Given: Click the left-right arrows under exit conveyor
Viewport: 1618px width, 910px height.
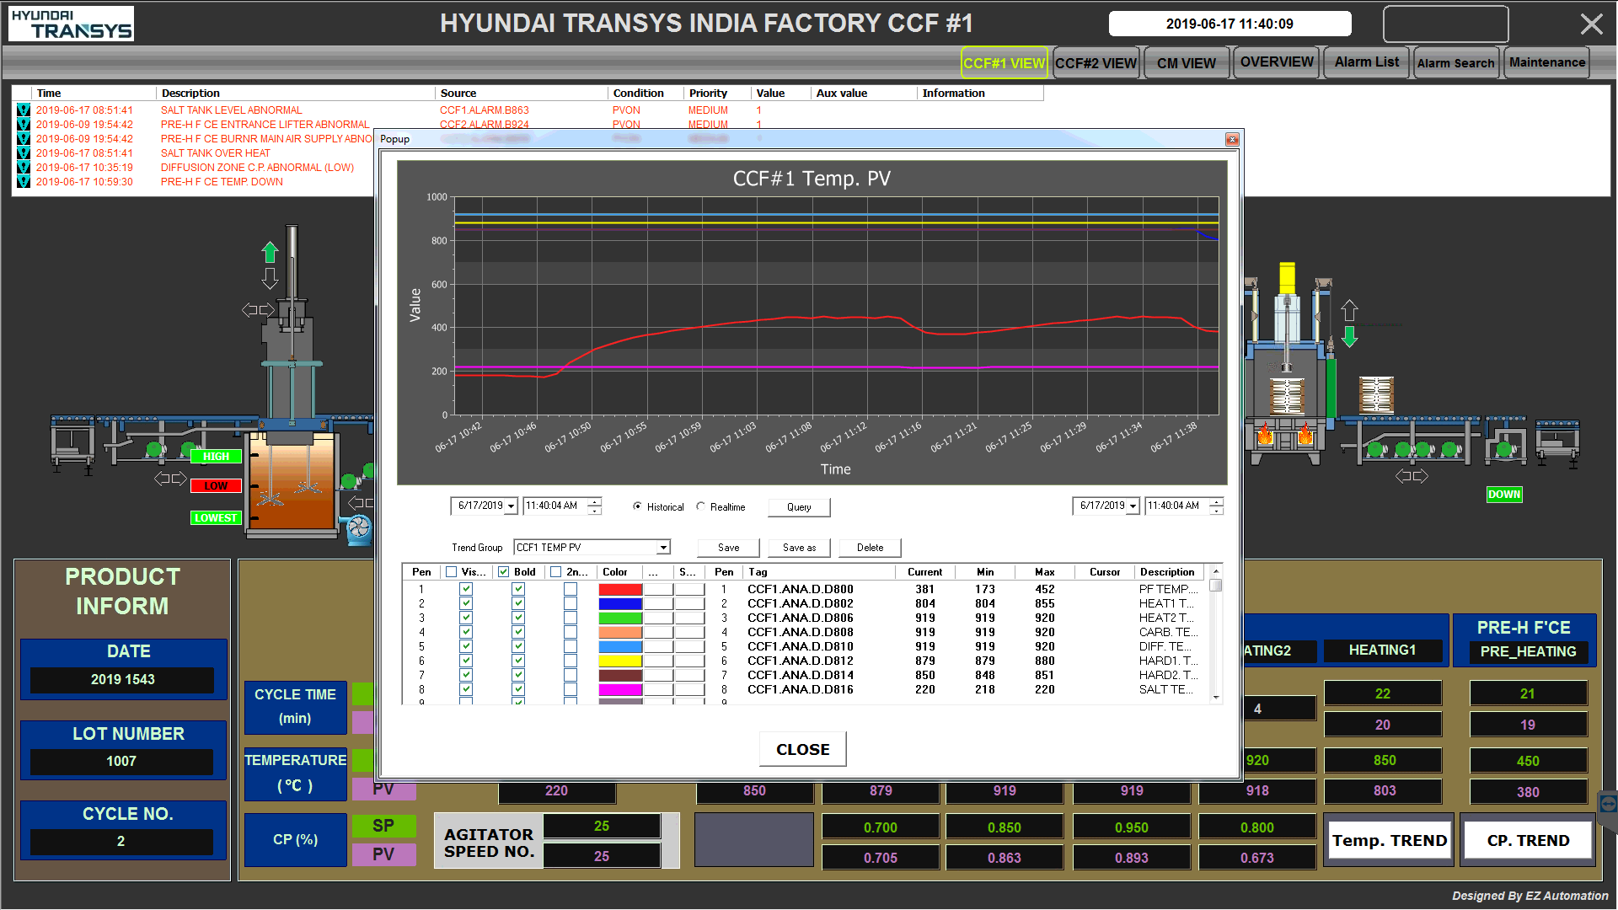Looking at the screenshot, I should (x=1412, y=476).
